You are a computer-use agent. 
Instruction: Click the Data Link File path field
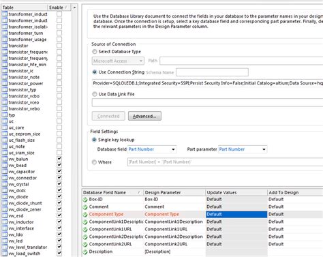click(x=207, y=102)
